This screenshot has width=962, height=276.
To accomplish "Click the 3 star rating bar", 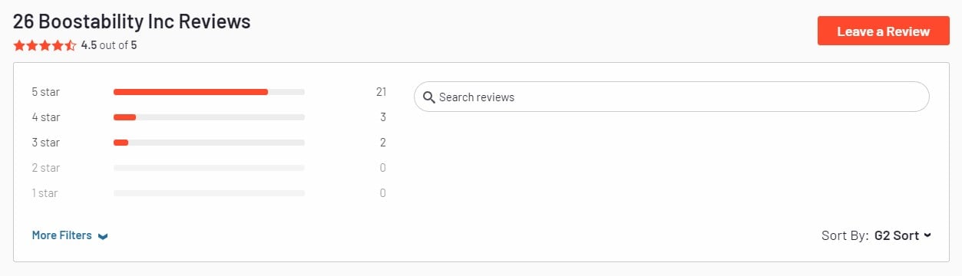I will tap(209, 143).
